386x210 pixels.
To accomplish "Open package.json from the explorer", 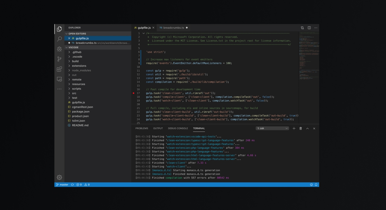I will click(x=81, y=111).
